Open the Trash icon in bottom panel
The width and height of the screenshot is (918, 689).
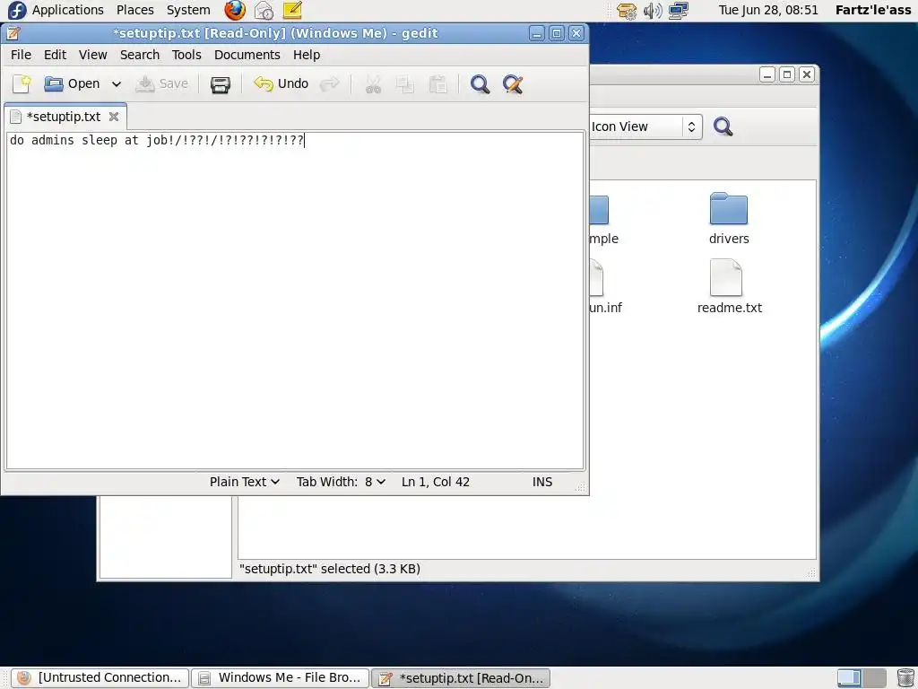coord(905,678)
